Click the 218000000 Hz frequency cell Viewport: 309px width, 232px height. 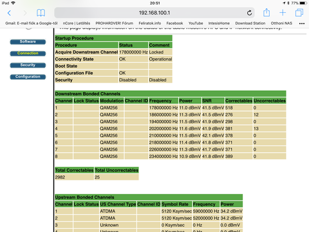164,142
